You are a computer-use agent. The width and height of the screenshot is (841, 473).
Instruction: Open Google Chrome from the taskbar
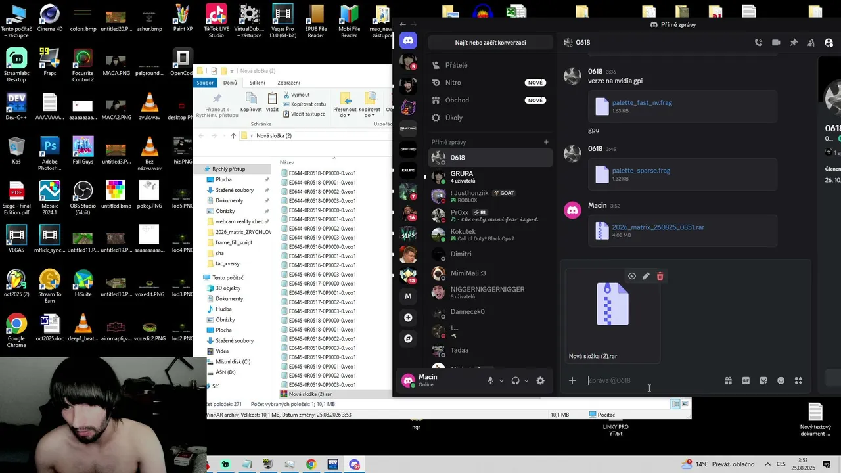[311, 464]
